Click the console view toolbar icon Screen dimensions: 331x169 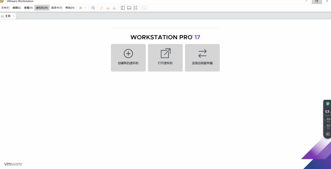pyautogui.click(x=144, y=8)
